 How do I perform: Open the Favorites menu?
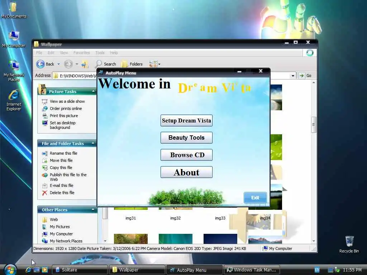point(81,53)
